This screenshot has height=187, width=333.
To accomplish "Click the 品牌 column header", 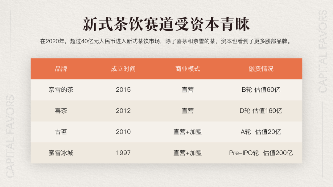I will (61, 69).
